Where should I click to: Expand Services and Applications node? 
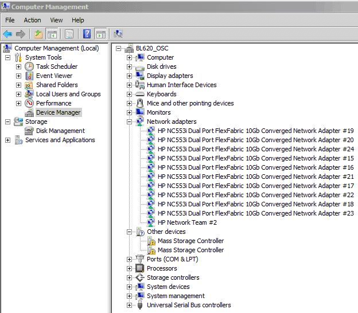tap(8, 140)
